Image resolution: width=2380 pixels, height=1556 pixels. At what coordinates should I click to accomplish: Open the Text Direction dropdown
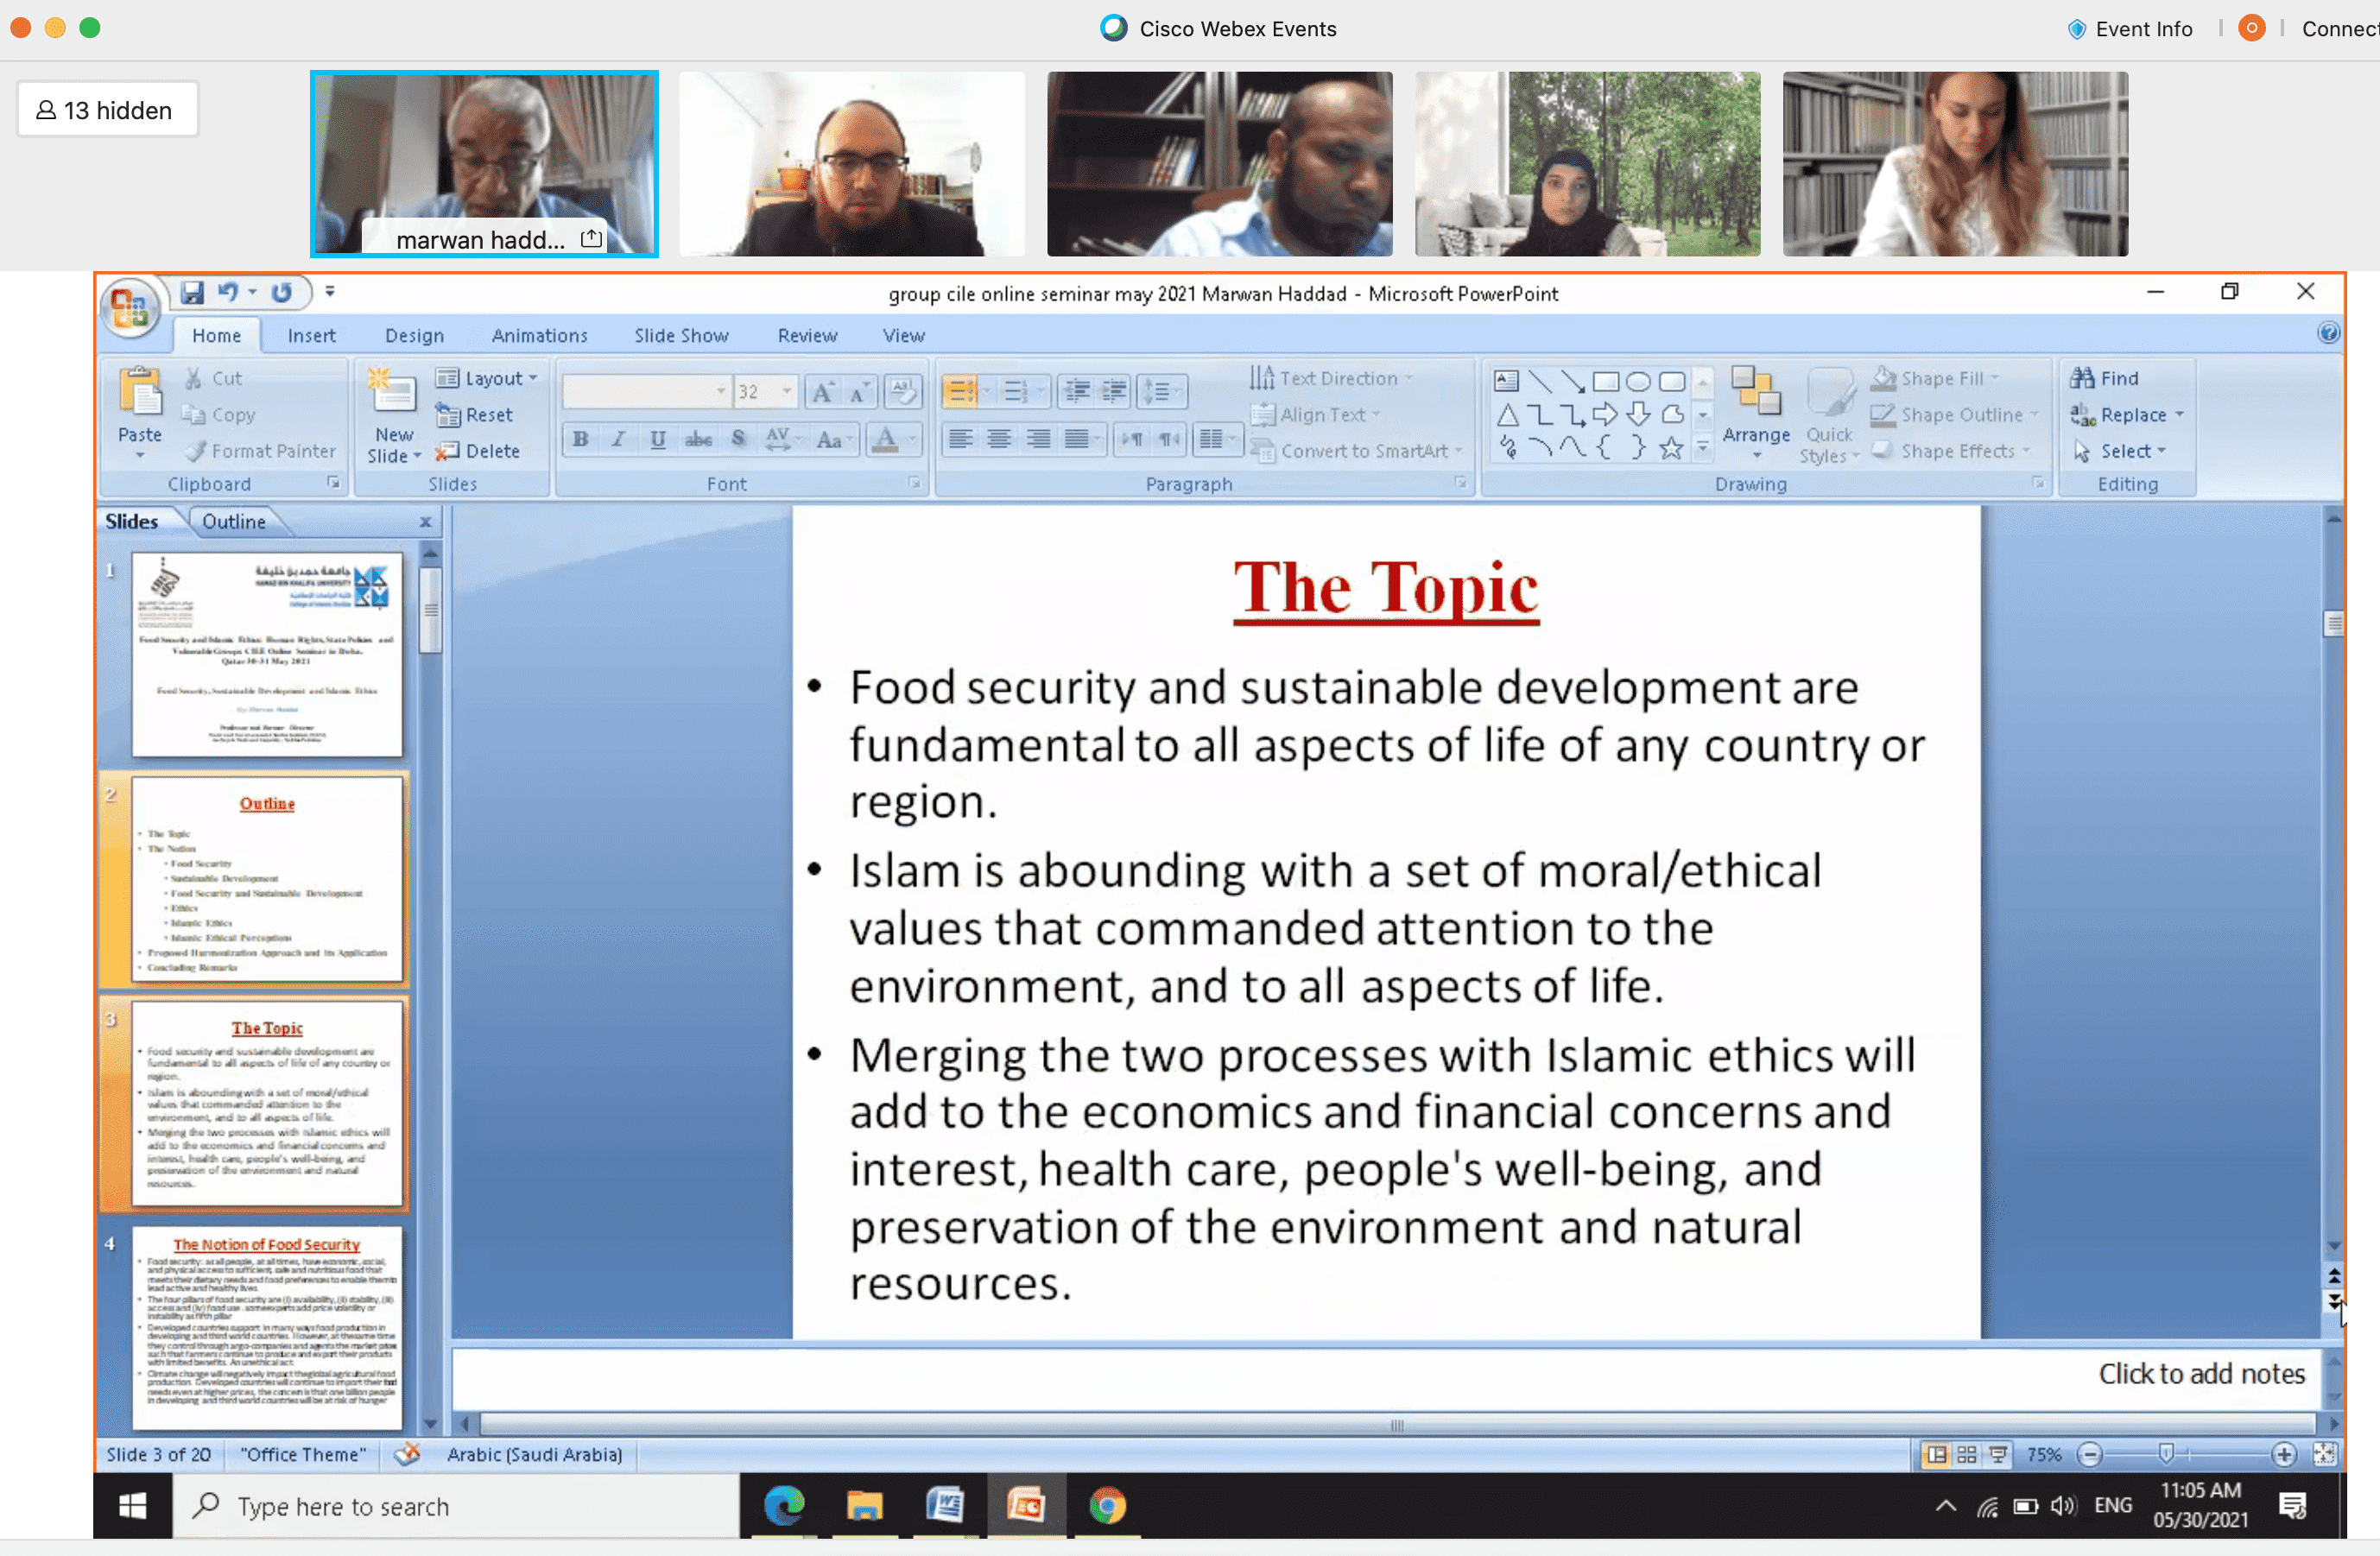pyautogui.click(x=1332, y=378)
